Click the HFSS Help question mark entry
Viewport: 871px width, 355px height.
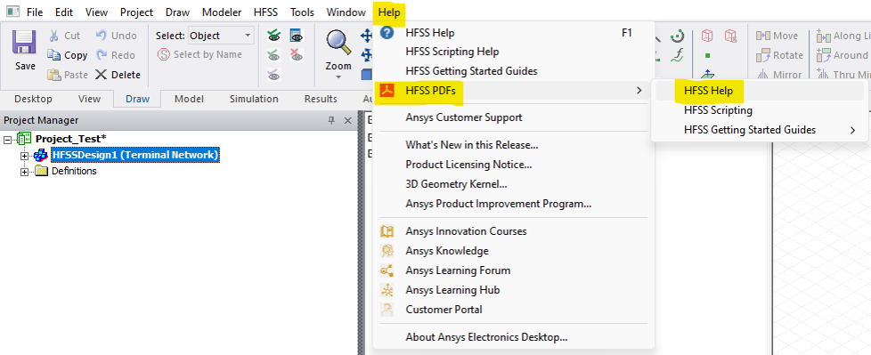coord(429,33)
